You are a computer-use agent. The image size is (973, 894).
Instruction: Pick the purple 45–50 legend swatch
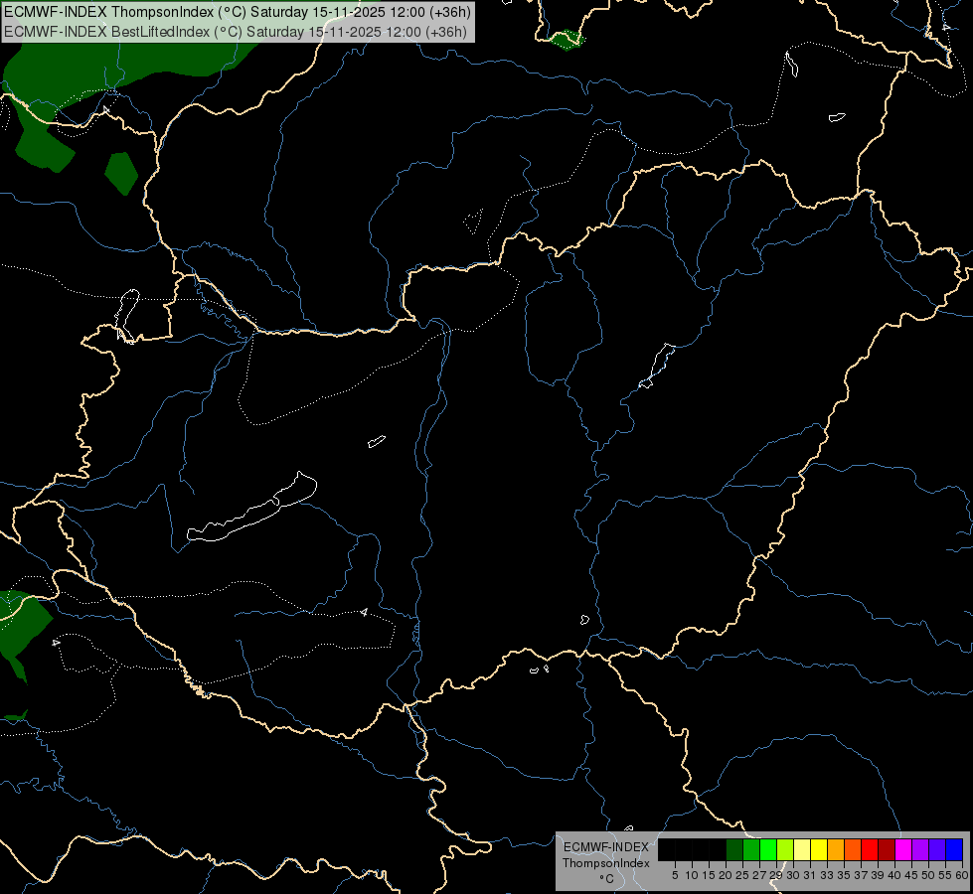[920, 849]
